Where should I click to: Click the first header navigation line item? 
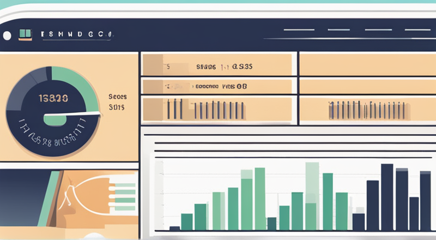(x=299, y=30)
